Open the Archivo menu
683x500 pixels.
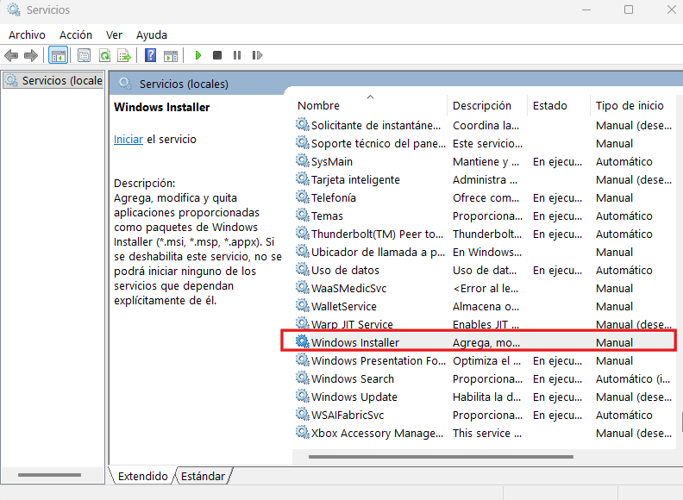tap(27, 34)
